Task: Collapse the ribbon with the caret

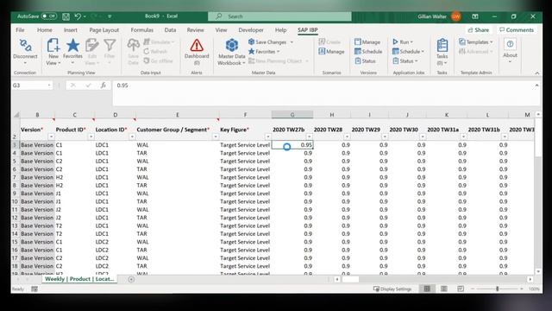Action: point(536,73)
